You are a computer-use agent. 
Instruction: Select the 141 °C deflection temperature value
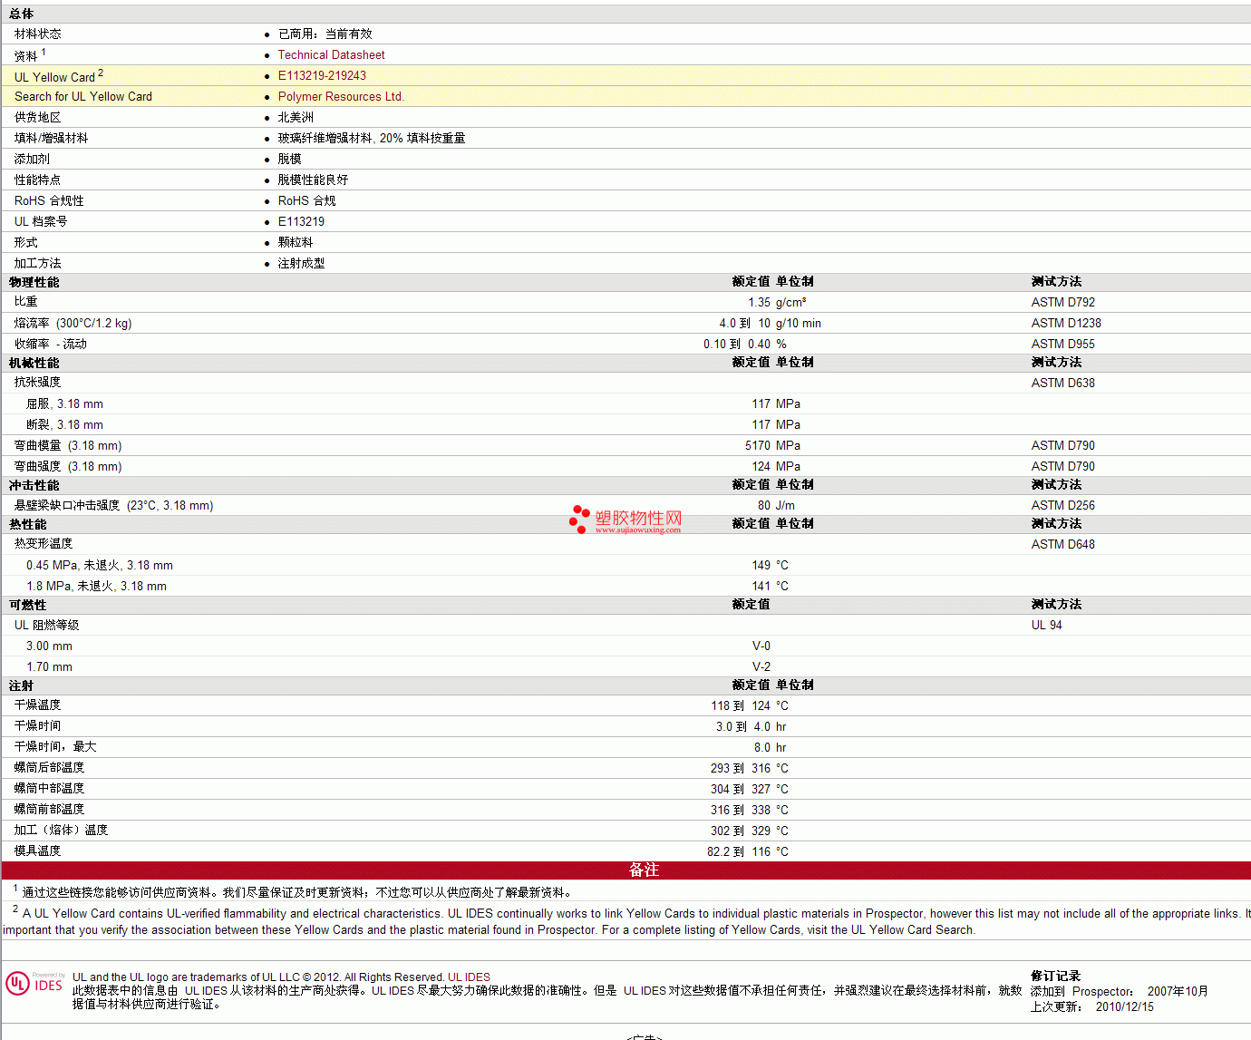click(x=770, y=587)
